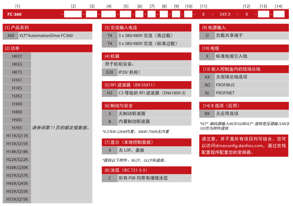Select the AX '无现场总线选项' row
Viewport: 293px width, 206px height.
(244, 77)
